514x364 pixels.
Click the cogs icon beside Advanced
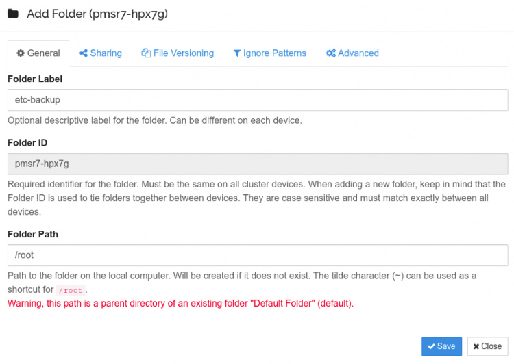(x=330, y=53)
